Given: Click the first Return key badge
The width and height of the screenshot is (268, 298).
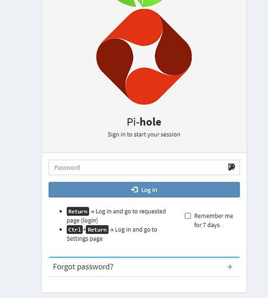Looking at the screenshot, I should [x=78, y=212].
